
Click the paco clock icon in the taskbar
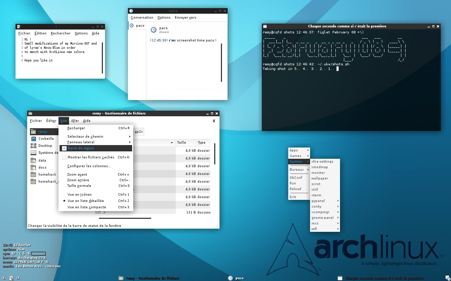230,278
